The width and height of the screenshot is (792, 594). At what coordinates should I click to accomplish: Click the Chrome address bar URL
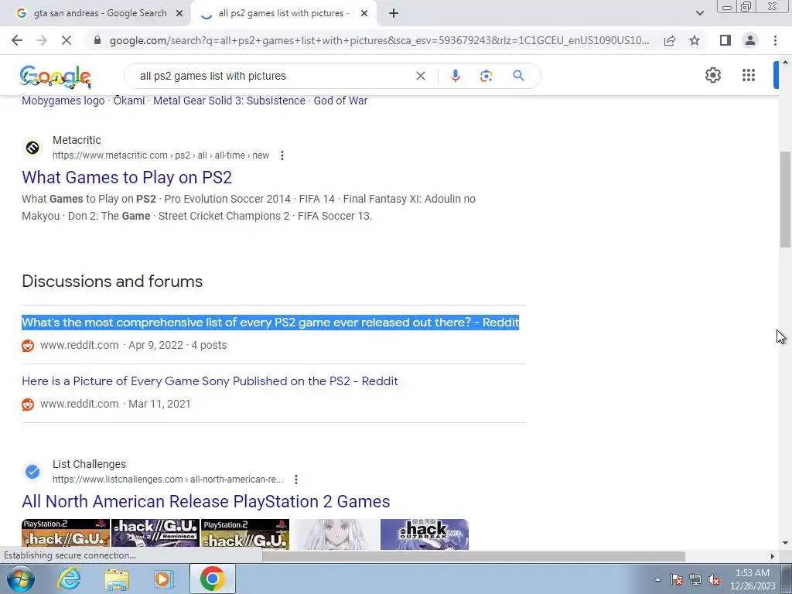pyautogui.click(x=379, y=40)
